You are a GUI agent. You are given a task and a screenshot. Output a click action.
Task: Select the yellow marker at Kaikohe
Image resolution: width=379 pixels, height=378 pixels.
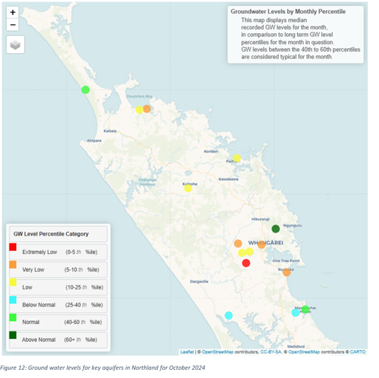[x=188, y=188]
